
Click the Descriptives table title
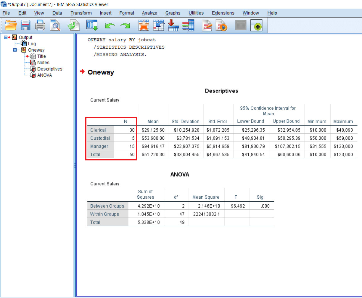(x=221, y=91)
